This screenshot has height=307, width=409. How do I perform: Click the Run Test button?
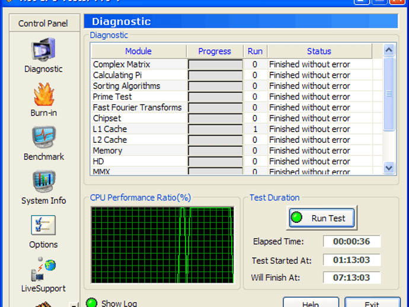[322, 218]
